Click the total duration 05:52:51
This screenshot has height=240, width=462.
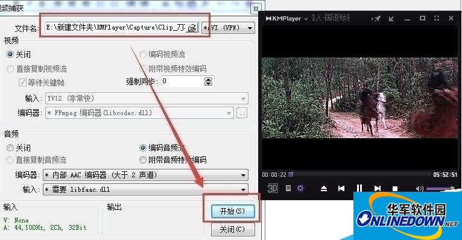point(445,175)
